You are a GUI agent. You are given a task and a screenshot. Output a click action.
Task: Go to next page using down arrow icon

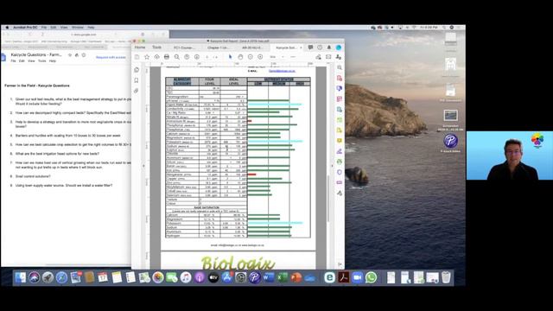coord(196,57)
